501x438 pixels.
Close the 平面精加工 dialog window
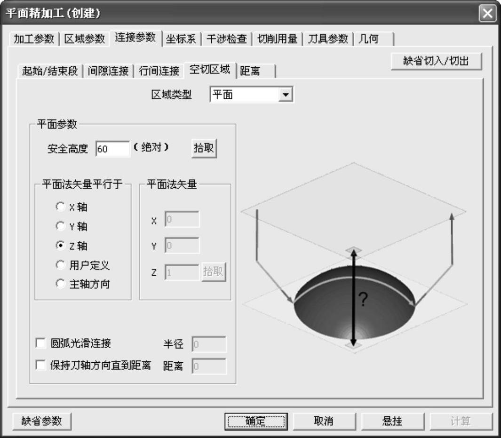click(x=488, y=13)
